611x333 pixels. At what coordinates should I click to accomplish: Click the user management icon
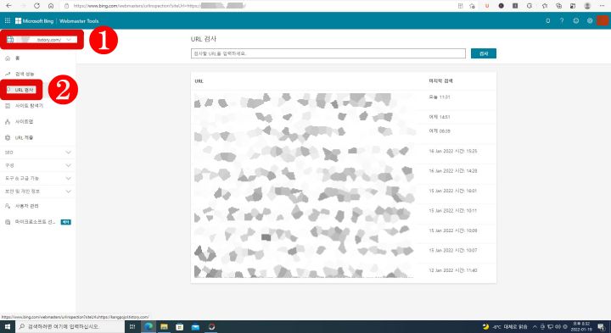pyautogui.click(x=8, y=206)
